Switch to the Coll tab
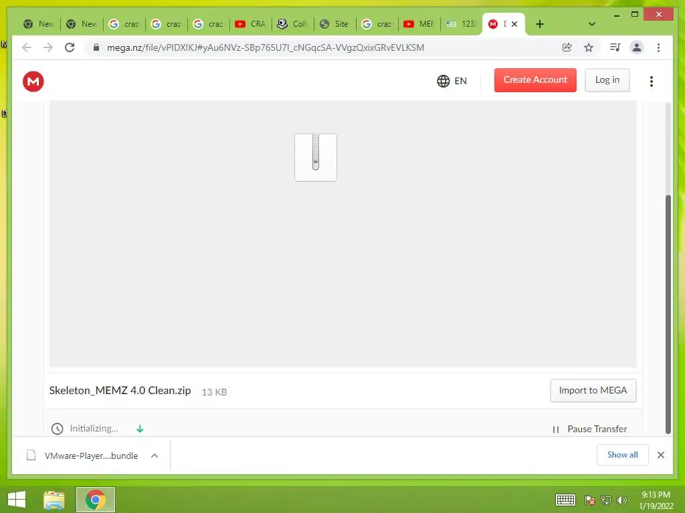The image size is (685, 513). pyautogui.click(x=293, y=24)
